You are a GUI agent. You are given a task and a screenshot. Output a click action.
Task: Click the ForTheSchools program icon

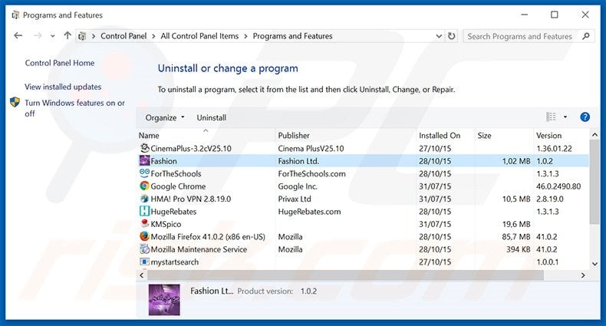click(x=144, y=173)
